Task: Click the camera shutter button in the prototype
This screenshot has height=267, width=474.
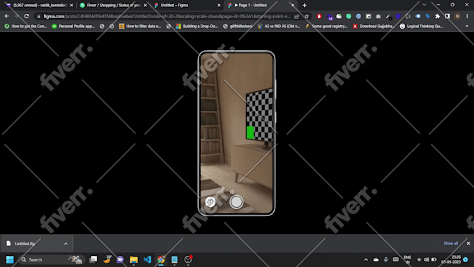Action: (236, 201)
